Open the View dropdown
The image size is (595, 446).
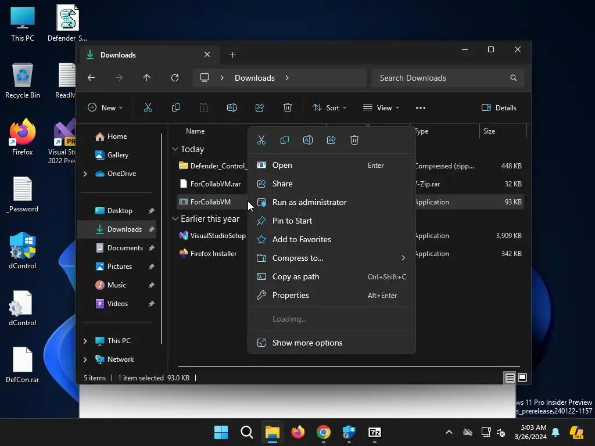[x=381, y=107]
